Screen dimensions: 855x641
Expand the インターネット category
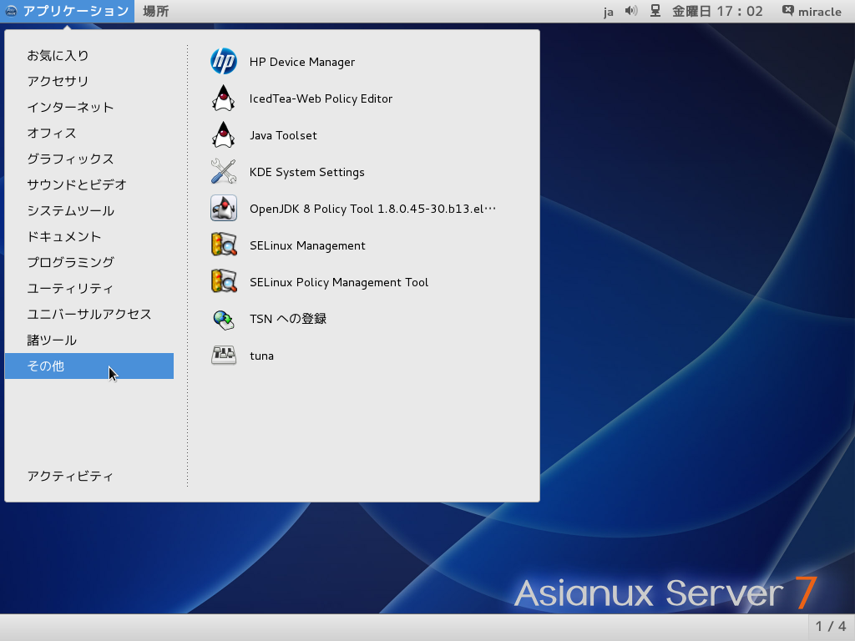(70, 107)
